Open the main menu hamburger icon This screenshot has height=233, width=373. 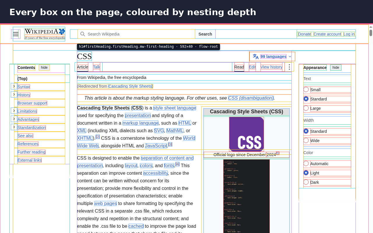16,34
